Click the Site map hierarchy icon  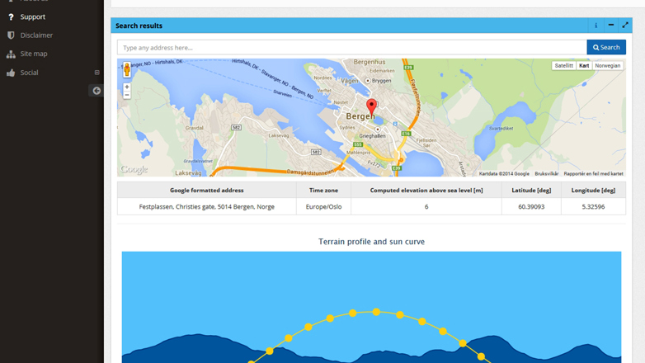coord(11,54)
